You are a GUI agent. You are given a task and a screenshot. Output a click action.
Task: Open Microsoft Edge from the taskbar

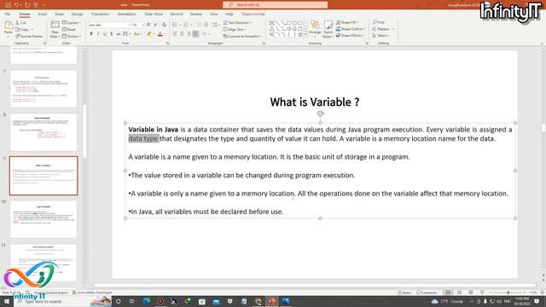(146, 301)
